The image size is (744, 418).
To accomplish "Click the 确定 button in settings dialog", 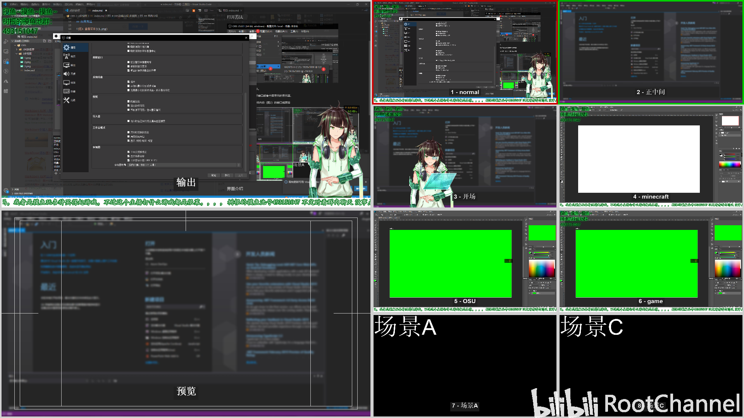I will [214, 175].
